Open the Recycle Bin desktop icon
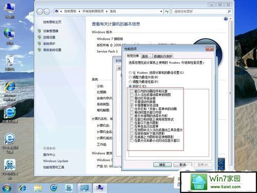Screen dimensions: 257x193 10,63
